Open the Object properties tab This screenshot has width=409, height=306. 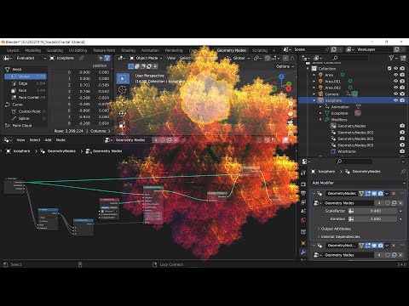pyautogui.click(x=303, y=243)
